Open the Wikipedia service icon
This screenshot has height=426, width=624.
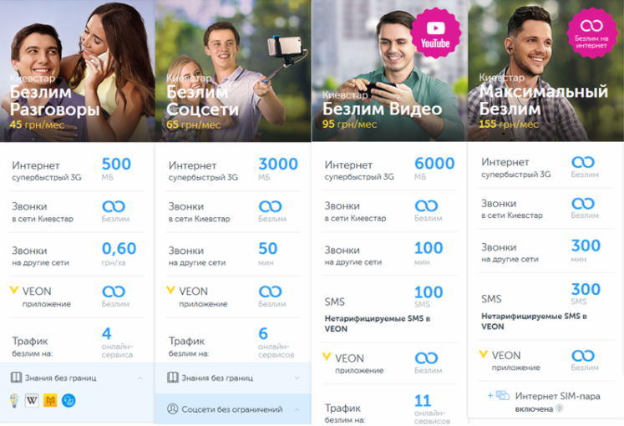[32, 401]
